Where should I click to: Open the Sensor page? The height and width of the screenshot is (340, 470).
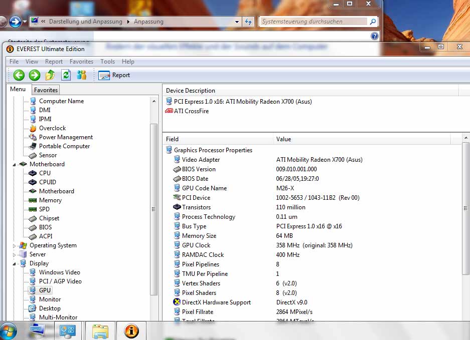[48, 155]
